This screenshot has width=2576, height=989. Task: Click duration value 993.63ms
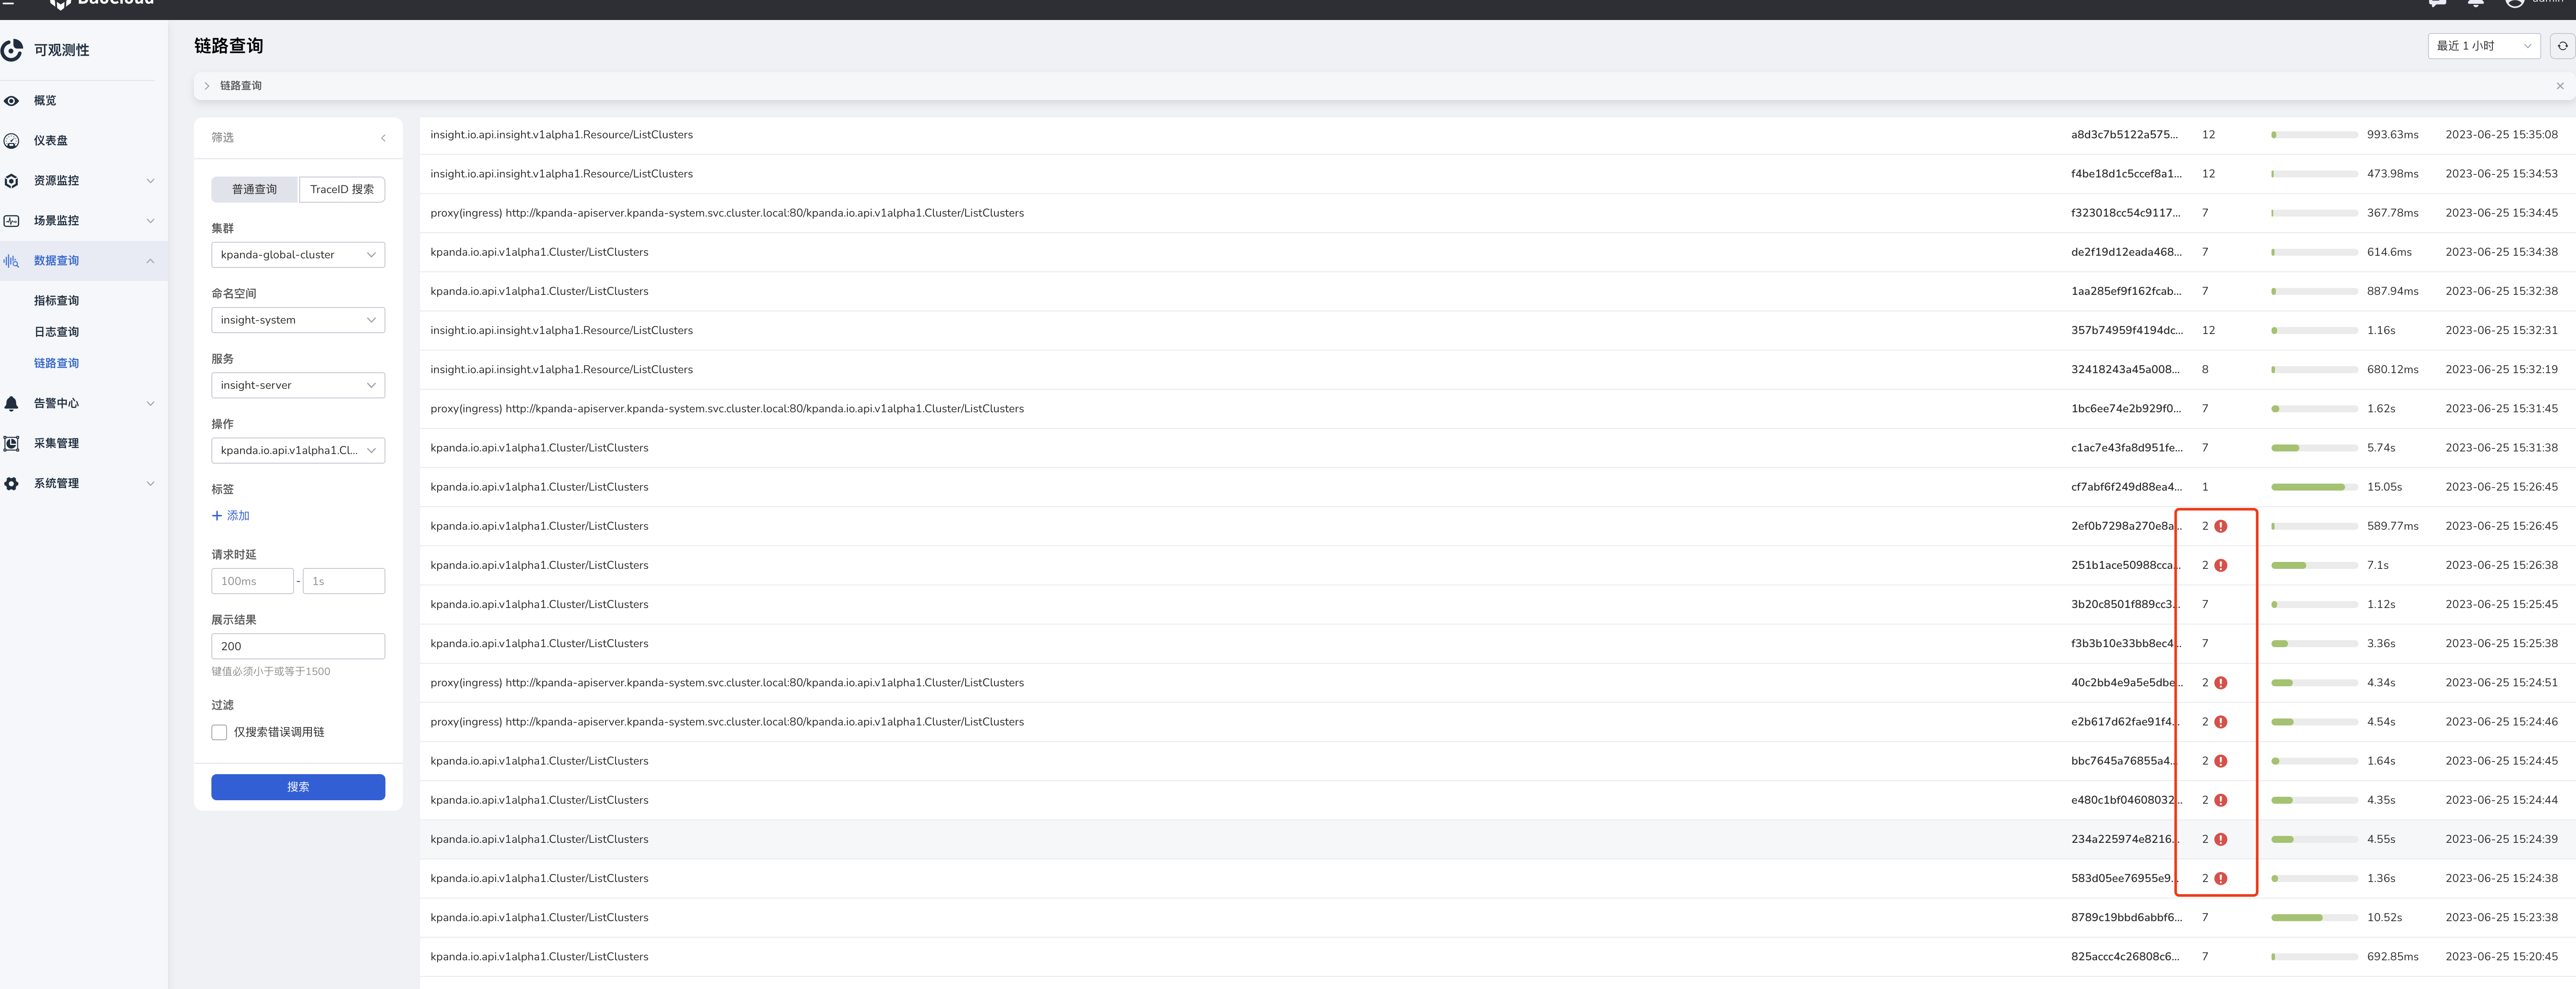[x=2392, y=135]
